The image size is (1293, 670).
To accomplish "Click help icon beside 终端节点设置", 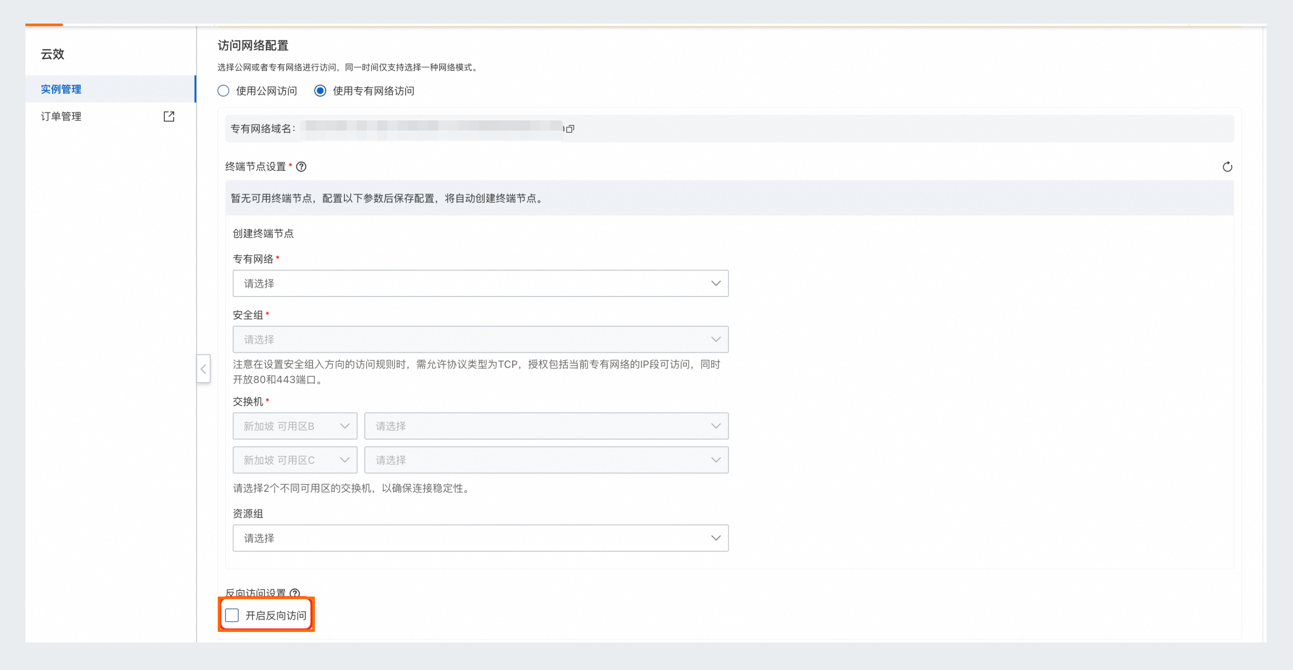I will (x=301, y=166).
